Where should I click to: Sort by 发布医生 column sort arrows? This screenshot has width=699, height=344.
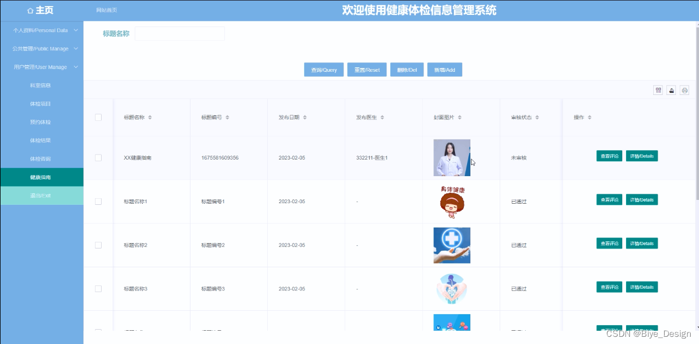tap(382, 118)
